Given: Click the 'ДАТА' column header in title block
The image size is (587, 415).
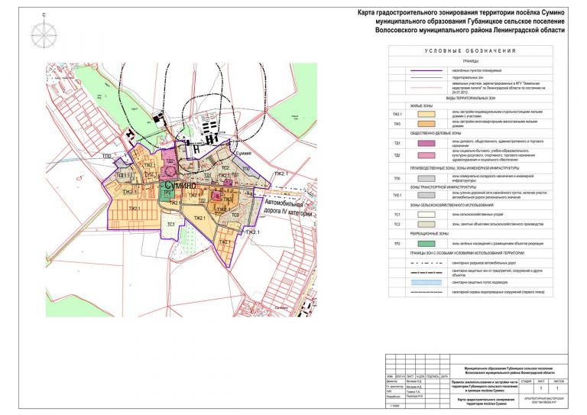Looking at the screenshot, I should (444, 377).
